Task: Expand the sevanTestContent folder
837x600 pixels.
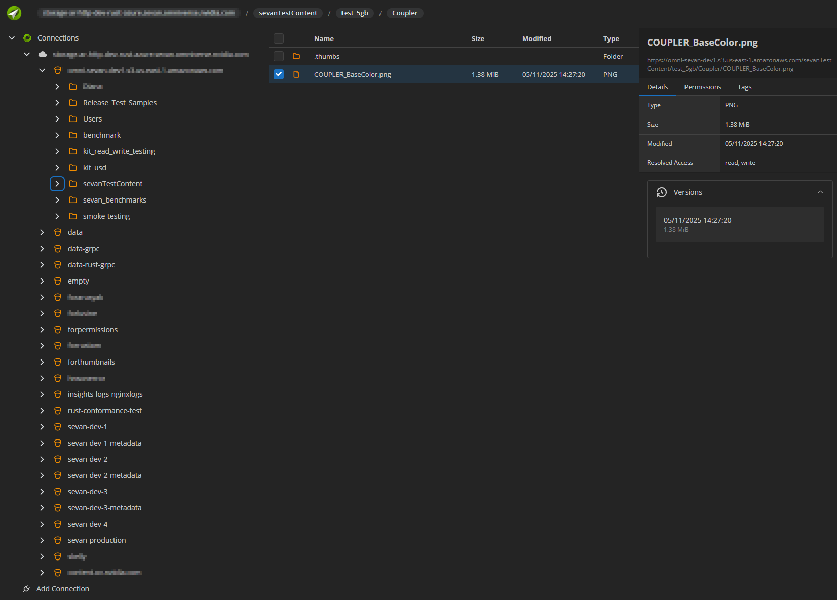Action: click(57, 184)
